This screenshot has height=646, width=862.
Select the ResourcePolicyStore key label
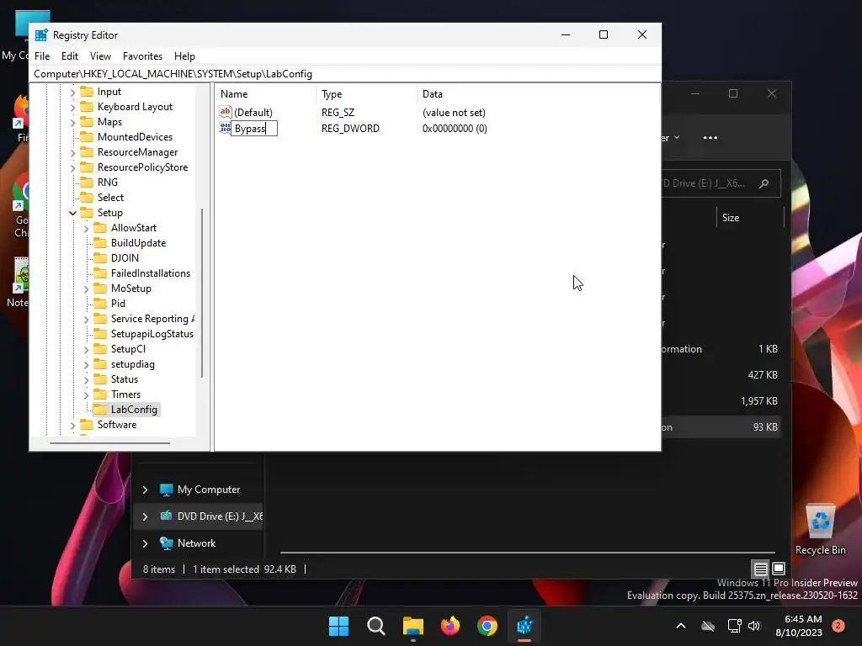(x=142, y=167)
